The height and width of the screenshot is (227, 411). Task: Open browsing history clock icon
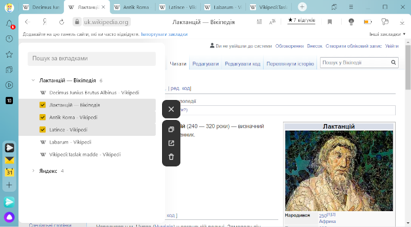point(9,39)
